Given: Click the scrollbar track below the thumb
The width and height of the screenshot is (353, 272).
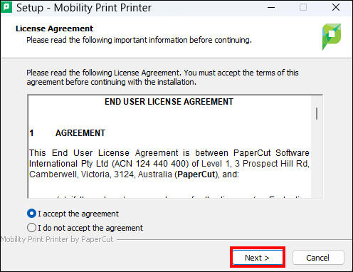Looking at the screenshot, I should [x=317, y=159].
